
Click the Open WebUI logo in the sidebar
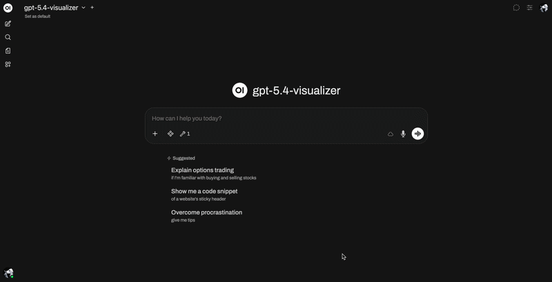pos(8,8)
